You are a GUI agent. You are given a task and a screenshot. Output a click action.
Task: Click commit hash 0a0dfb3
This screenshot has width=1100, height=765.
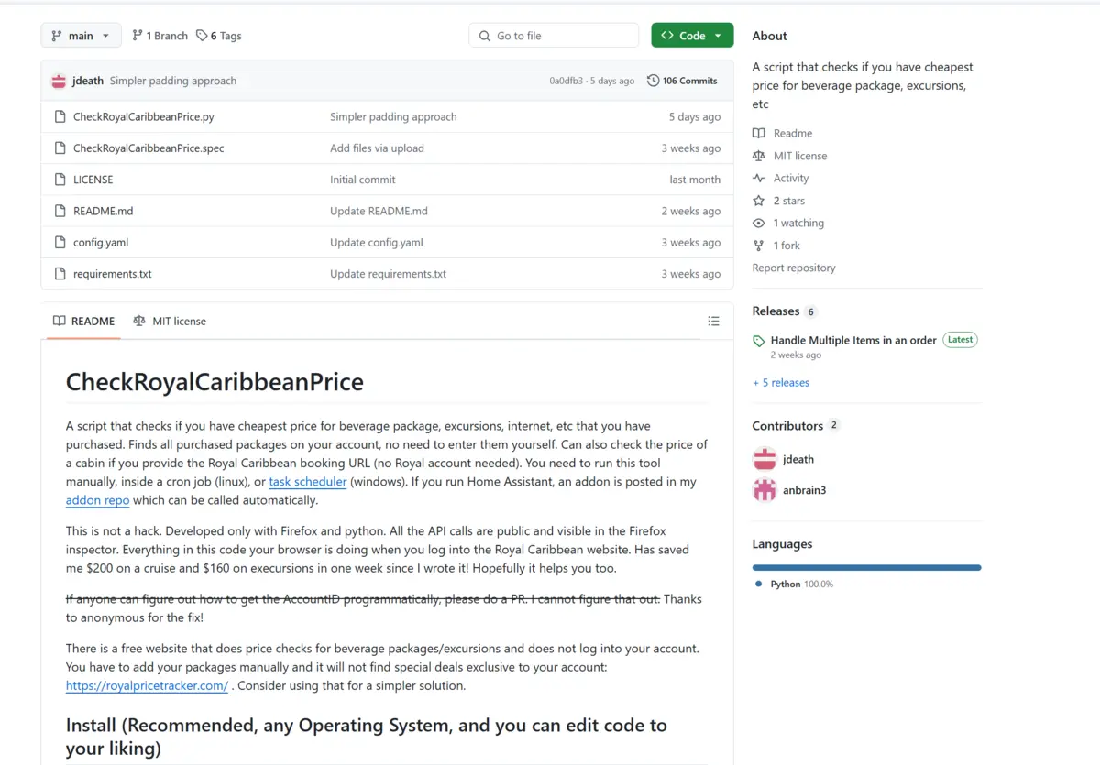pyautogui.click(x=565, y=81)
